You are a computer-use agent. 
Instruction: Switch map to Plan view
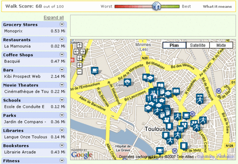tap(174, 45)
